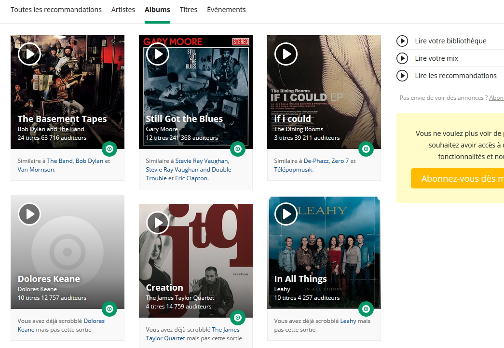The width and height of the screenshot is (504, 348).
Task: Open the Titres tab
Action: [189, 10]
